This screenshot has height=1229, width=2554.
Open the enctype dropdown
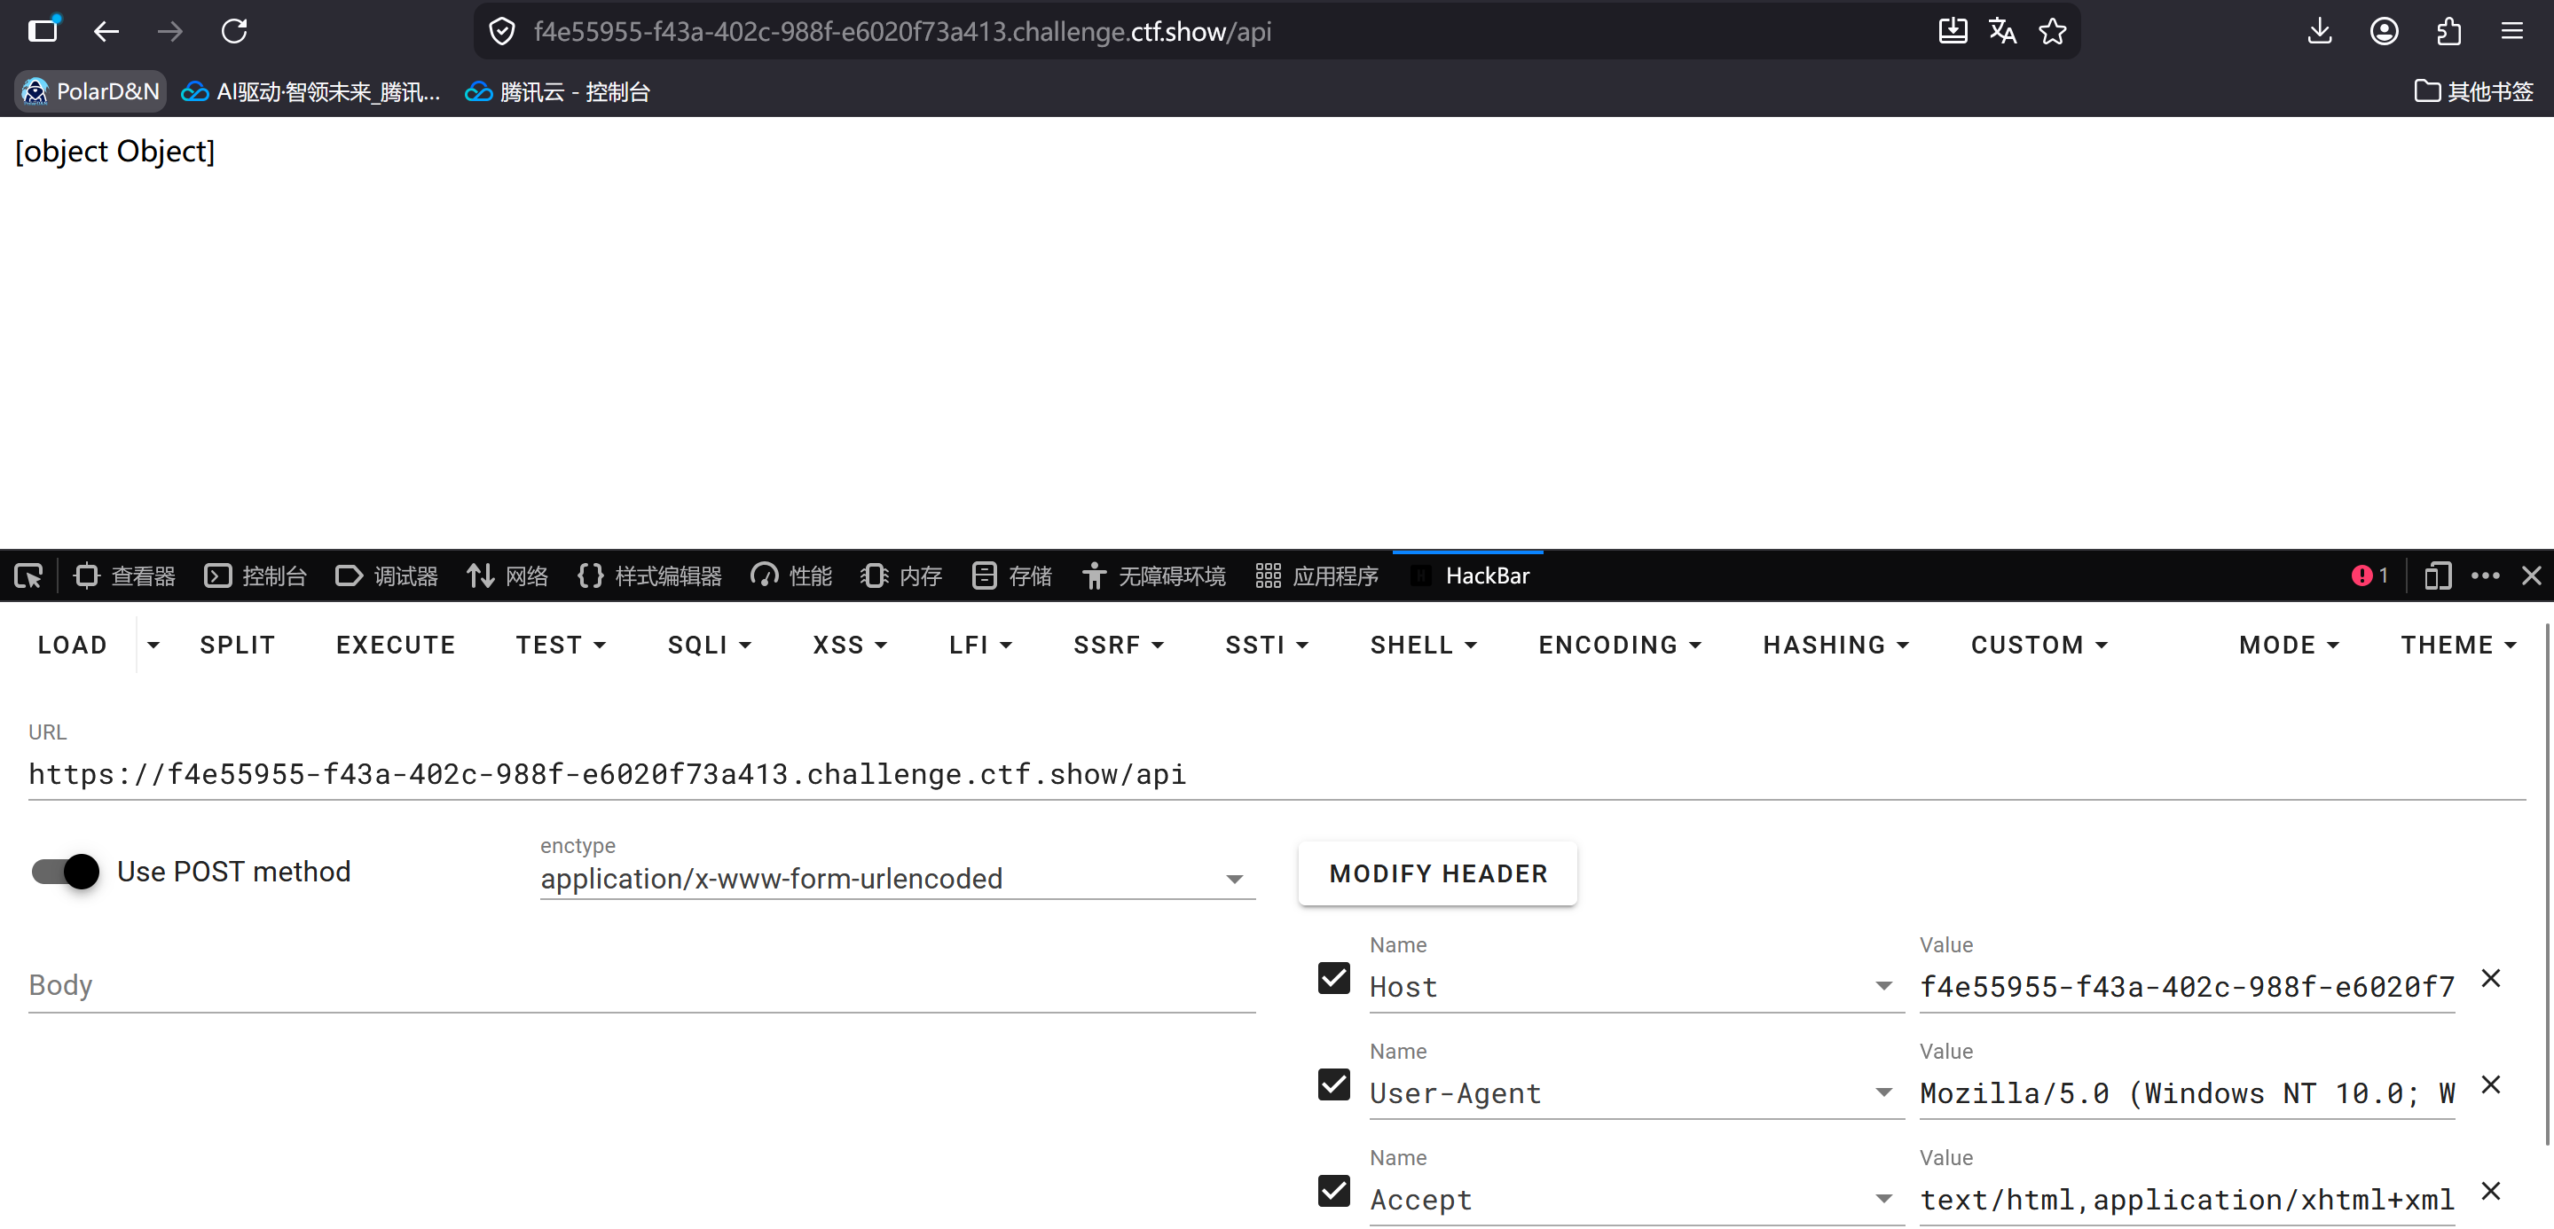(x=897, y=878)
